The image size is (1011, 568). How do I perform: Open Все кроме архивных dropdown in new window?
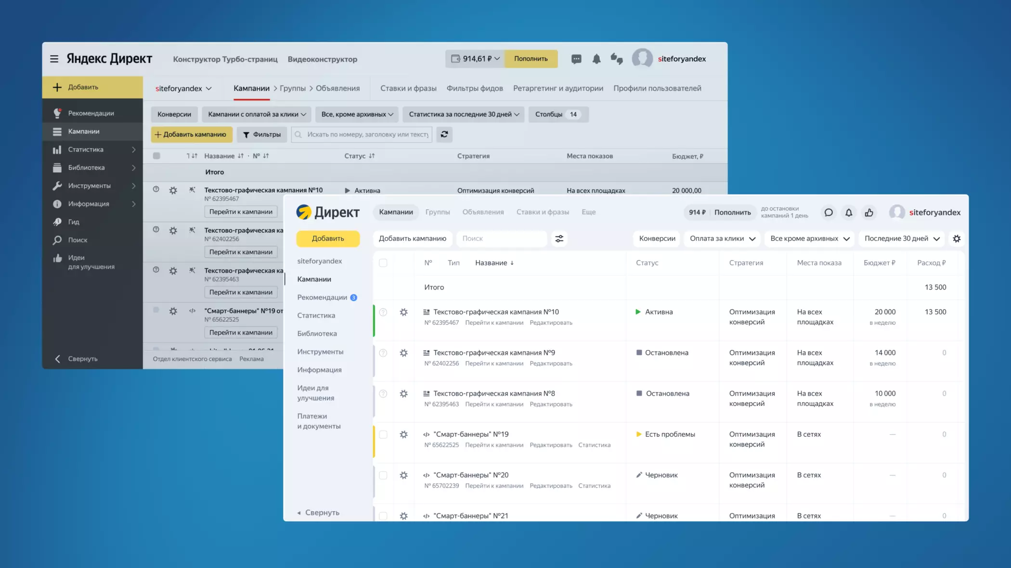pos(810,239)
